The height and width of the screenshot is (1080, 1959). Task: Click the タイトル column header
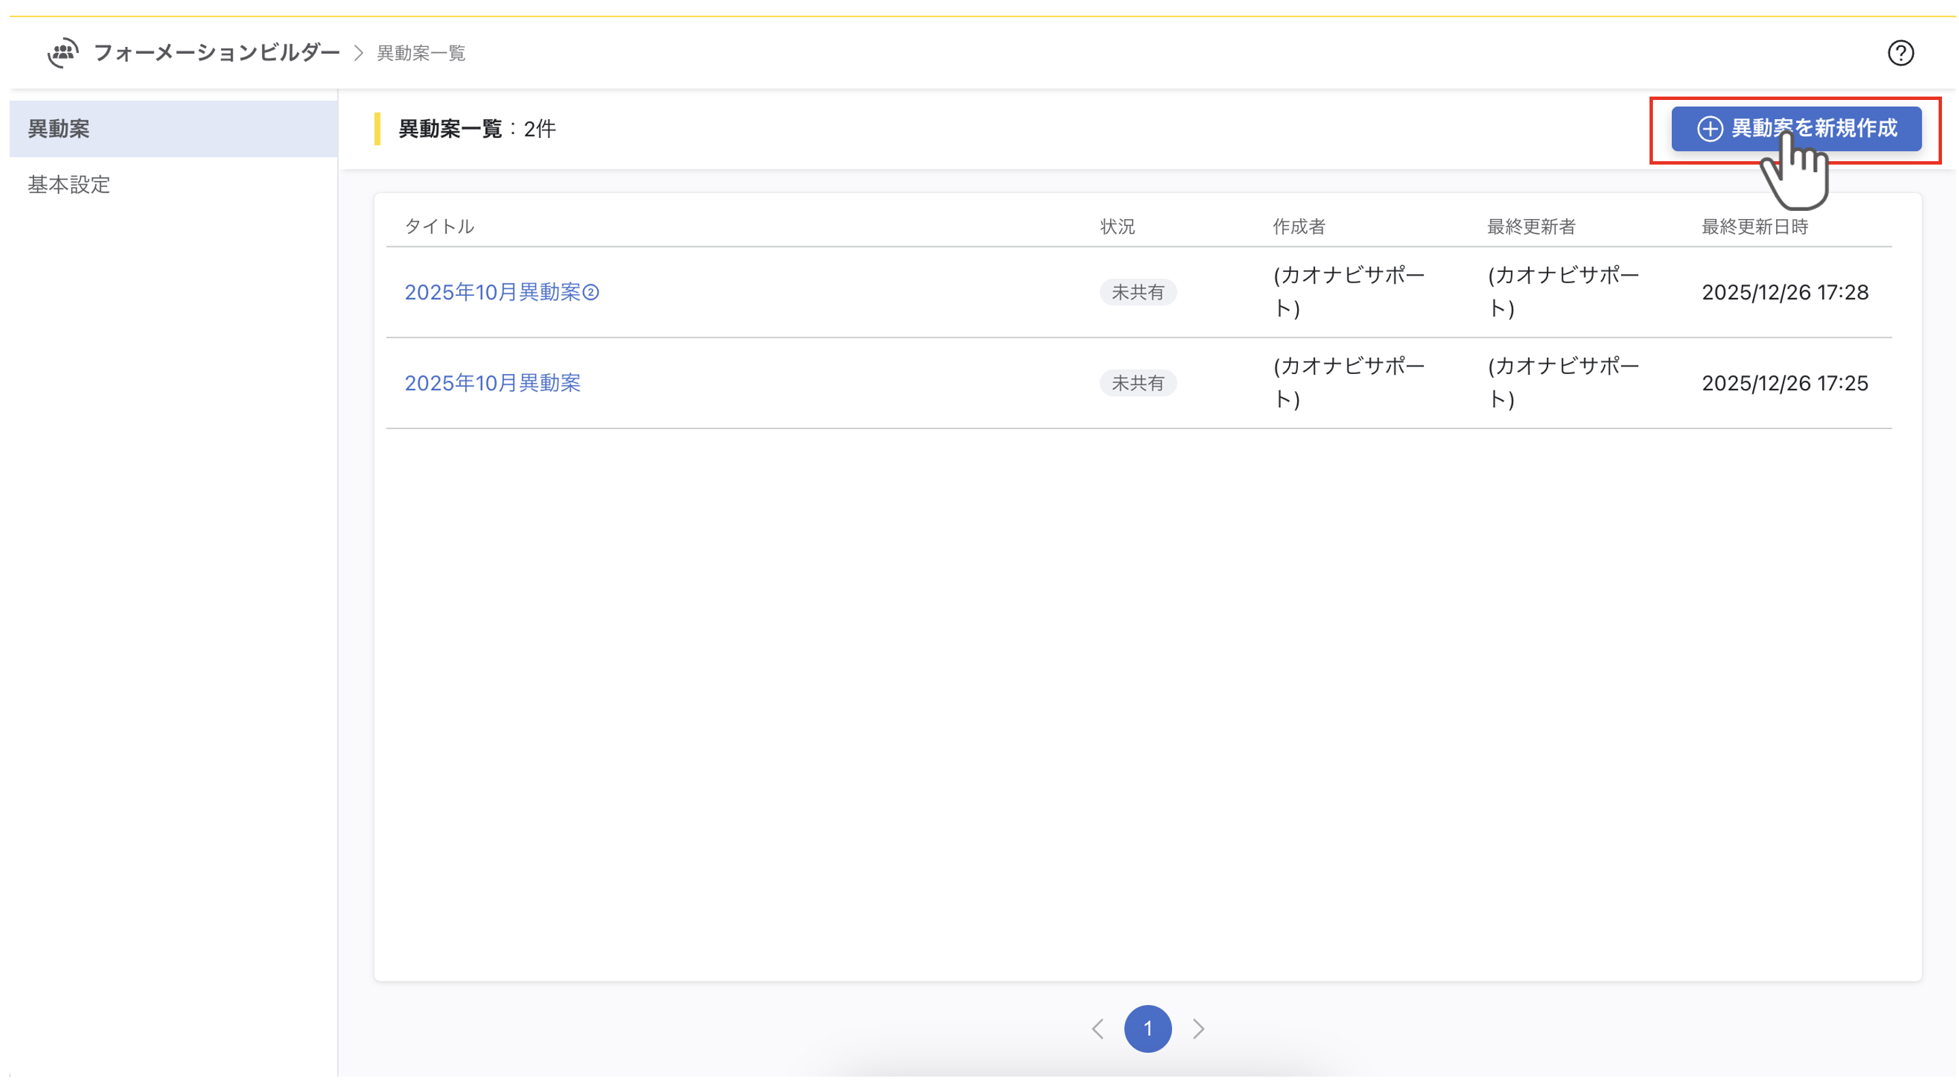[x=439, y=226]
